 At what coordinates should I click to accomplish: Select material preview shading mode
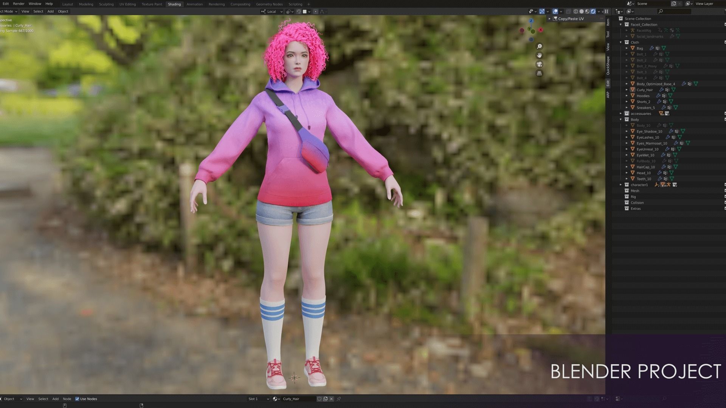click(x=587, y=11)
